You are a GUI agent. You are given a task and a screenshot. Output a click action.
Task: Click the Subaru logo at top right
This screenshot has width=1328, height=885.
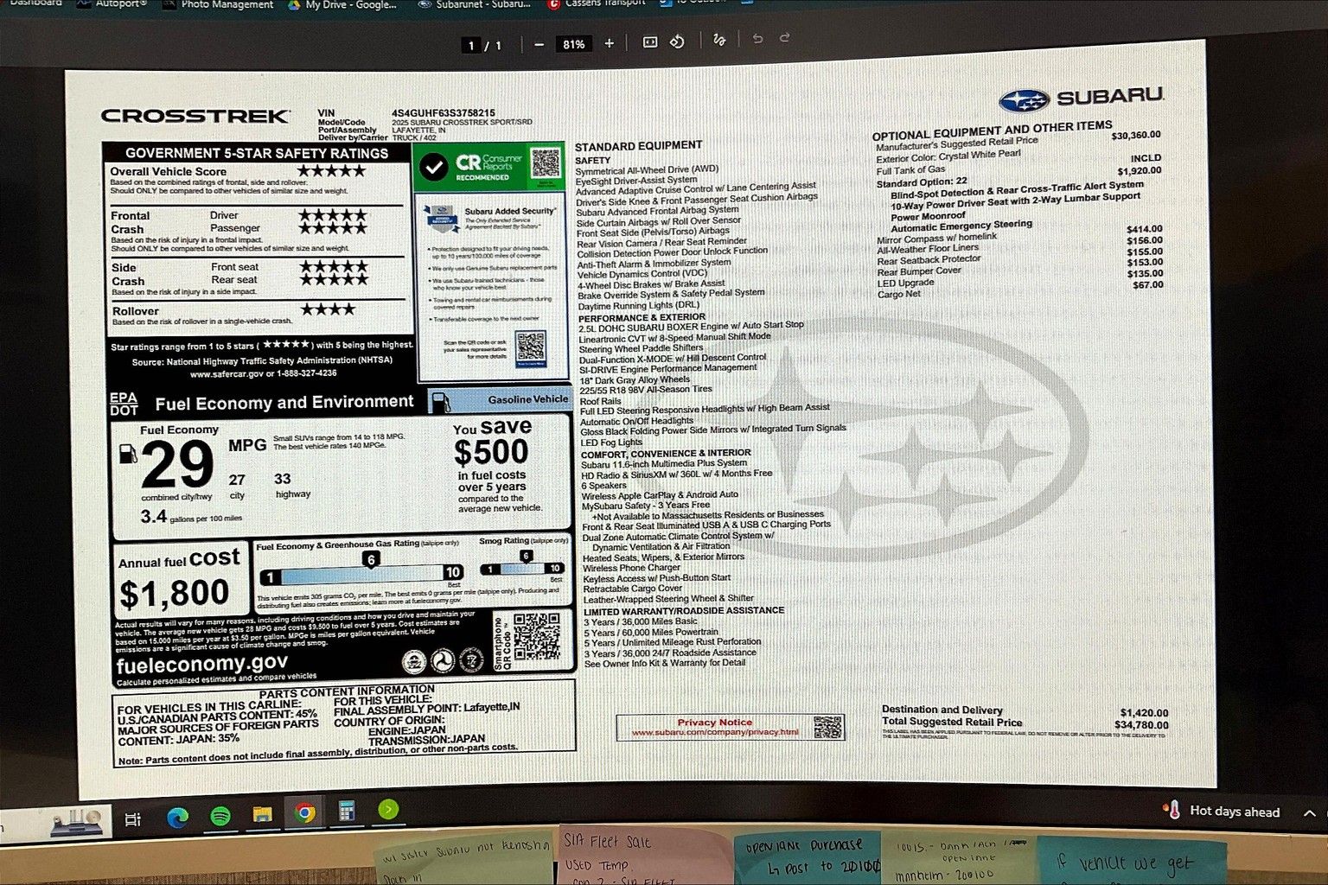tap(1081, 99)
